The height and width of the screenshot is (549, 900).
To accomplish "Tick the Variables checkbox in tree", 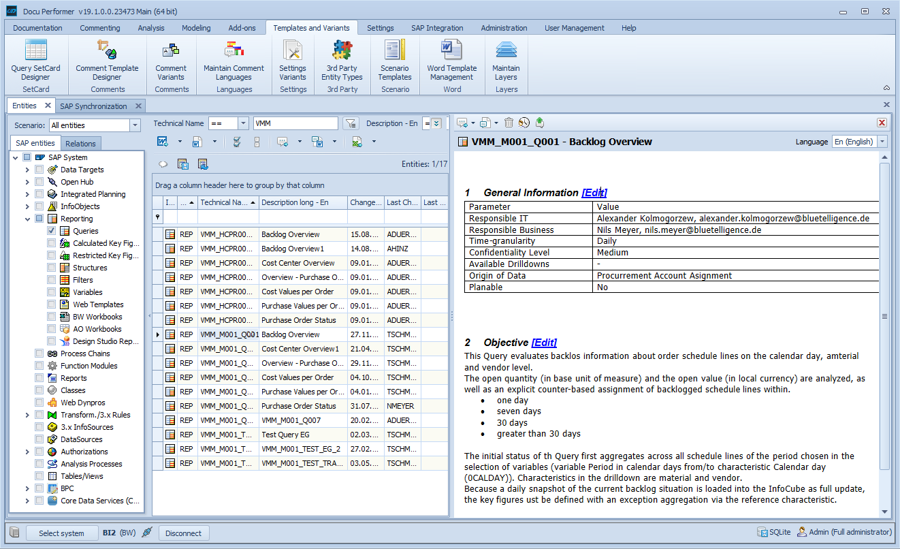I will [x=52, y=292].
